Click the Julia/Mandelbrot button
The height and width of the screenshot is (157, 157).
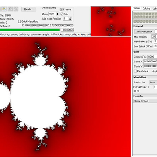144,31
